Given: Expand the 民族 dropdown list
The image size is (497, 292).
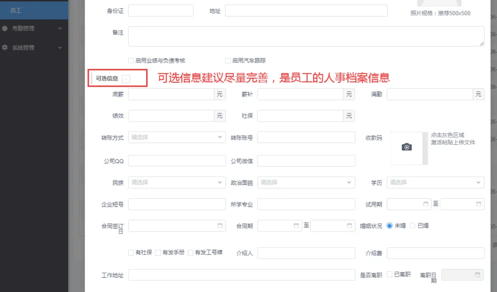Looking at the screenshot, I should coord(177,182).
